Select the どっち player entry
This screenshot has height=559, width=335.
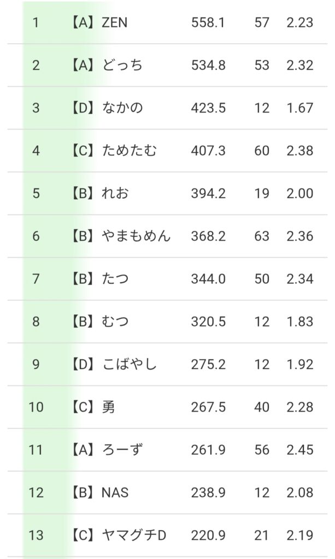coord(122,66)
